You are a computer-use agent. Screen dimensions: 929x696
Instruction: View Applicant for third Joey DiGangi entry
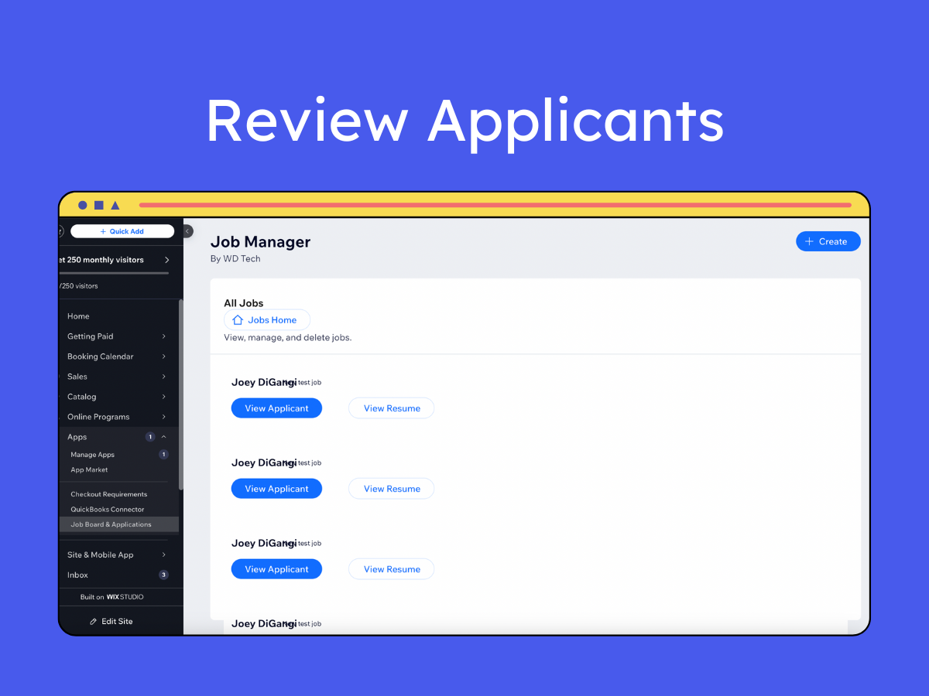click(276, 569)
